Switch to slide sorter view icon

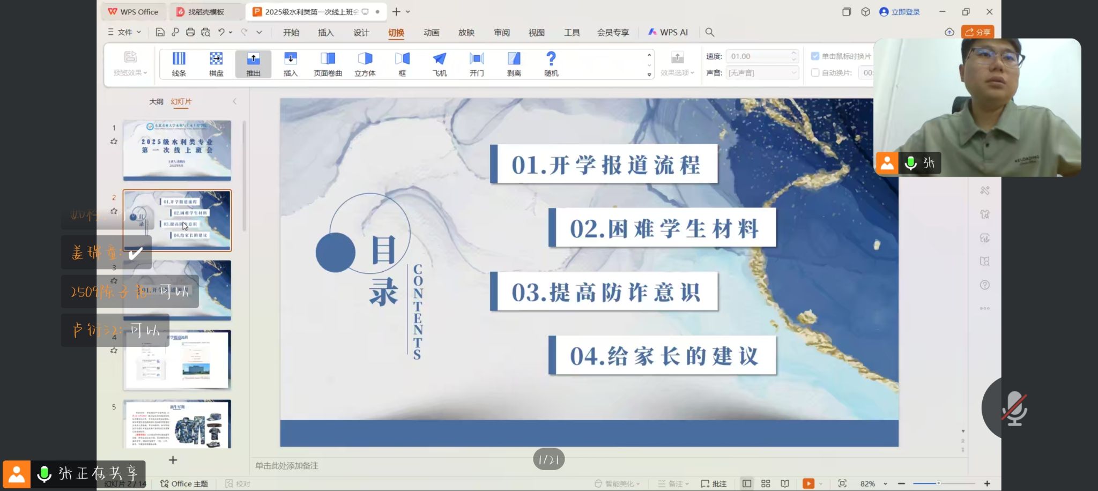[x=766, y=483]
